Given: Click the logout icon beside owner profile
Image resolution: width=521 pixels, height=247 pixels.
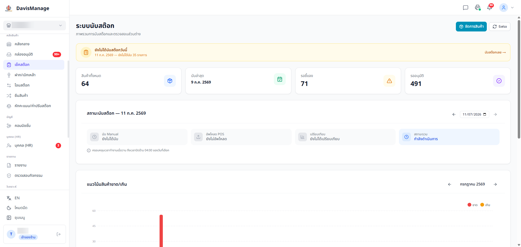Looking at the screenshot, I should coord(59,234).
